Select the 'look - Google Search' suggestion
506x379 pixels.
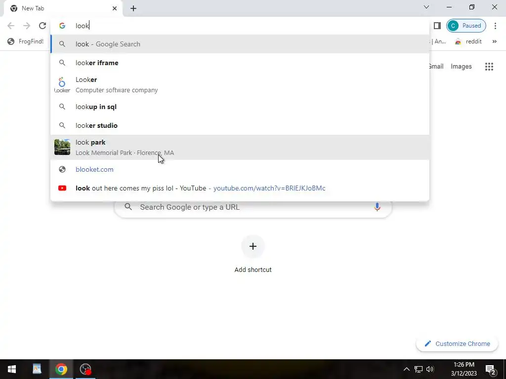pyautogui.click(x=240, y=44)
